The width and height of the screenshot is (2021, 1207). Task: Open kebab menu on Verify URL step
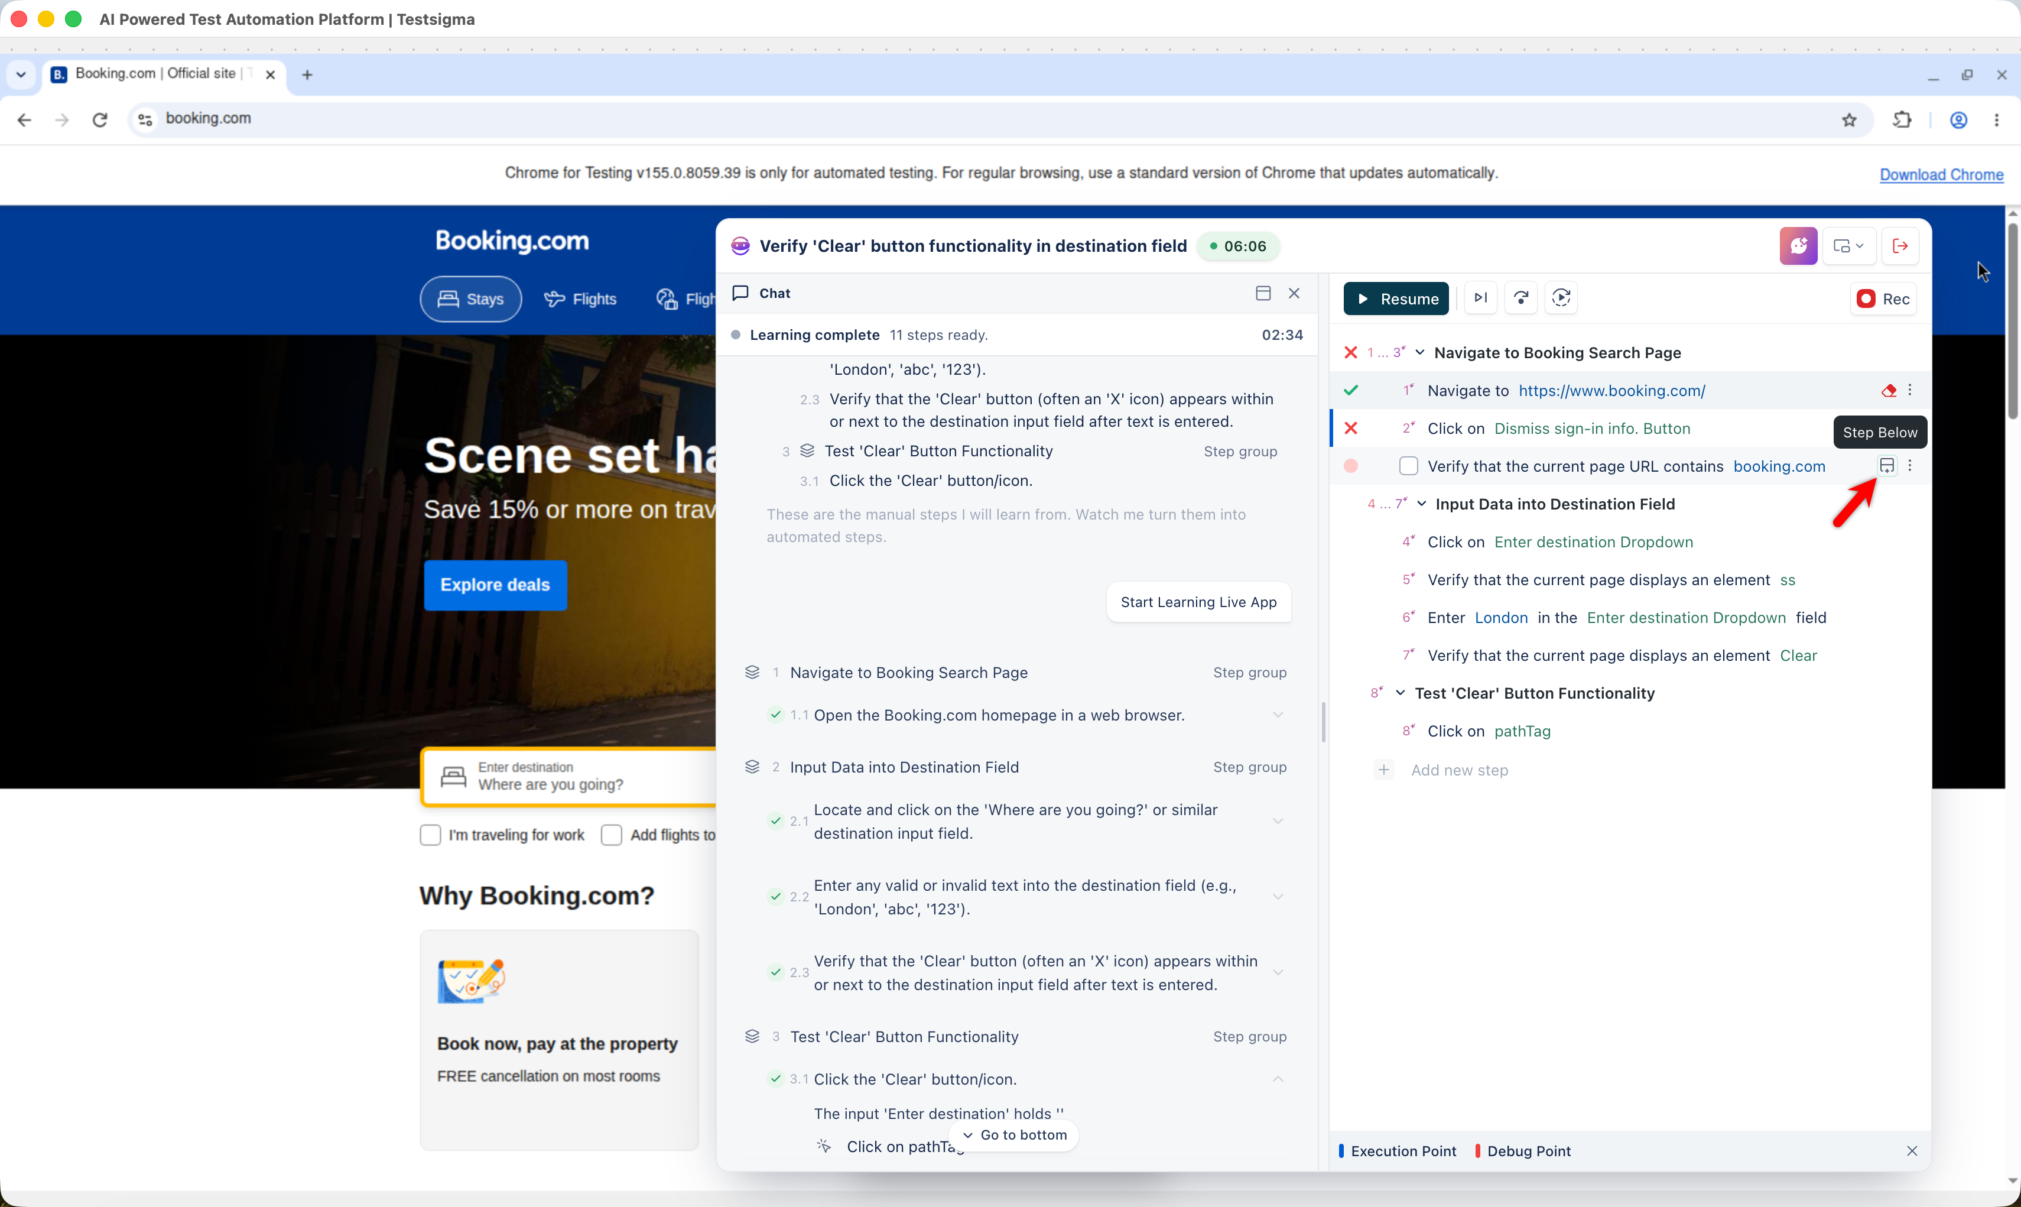1910,465
